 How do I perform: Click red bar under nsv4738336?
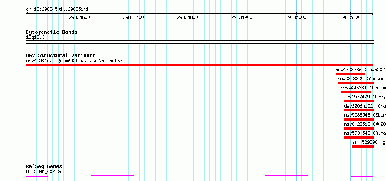point(350,74)
